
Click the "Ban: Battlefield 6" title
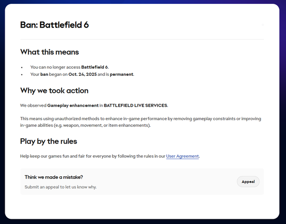tap(54, 25)
